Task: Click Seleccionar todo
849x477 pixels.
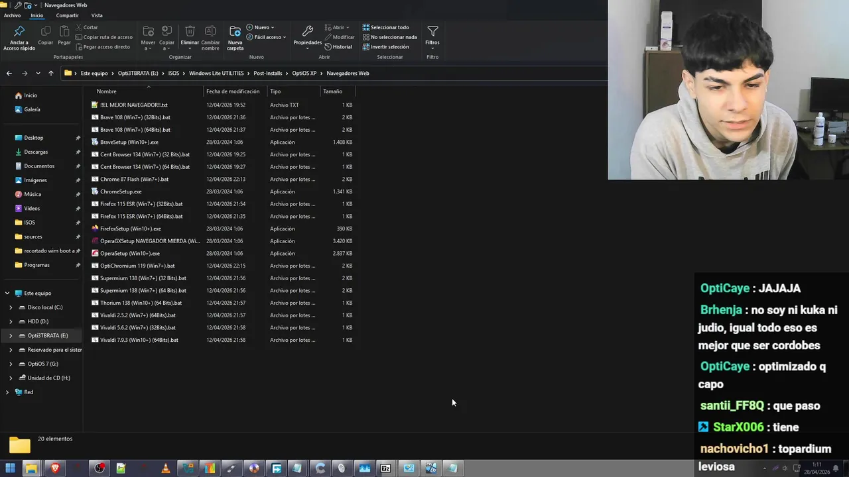Action: point(385,27)
